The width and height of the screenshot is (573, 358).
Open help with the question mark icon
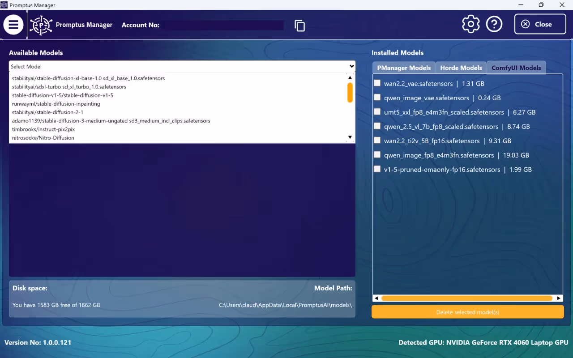[494, 24]
